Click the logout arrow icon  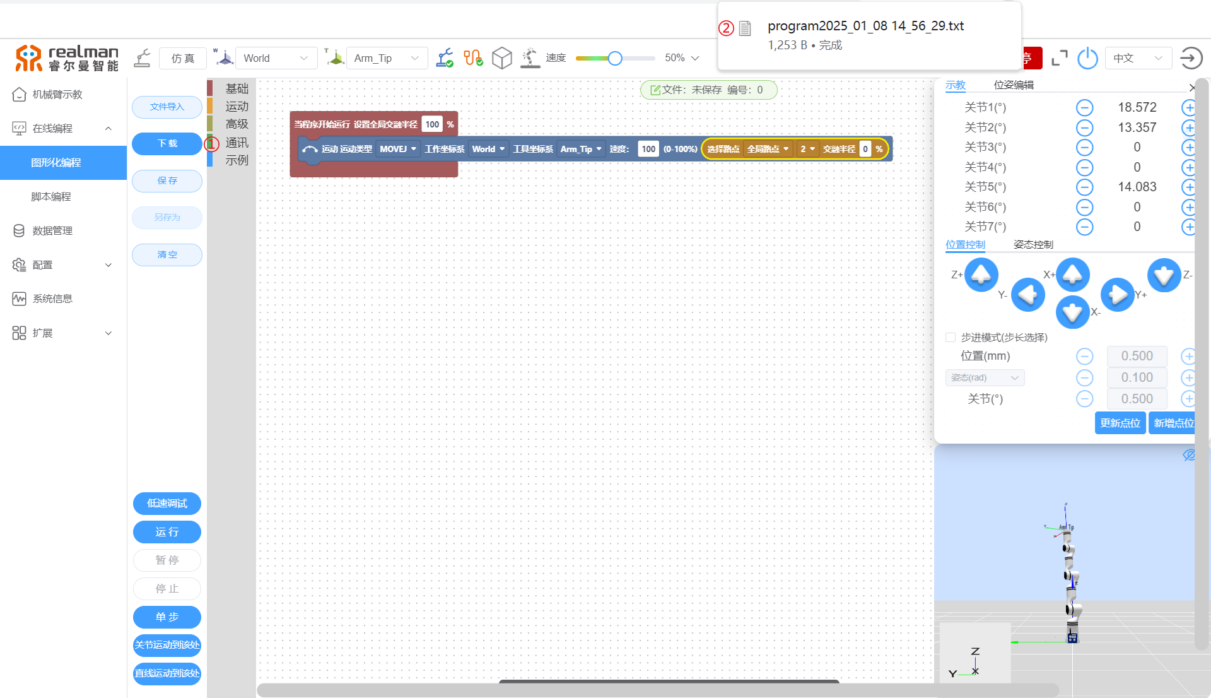(1191, 58)
